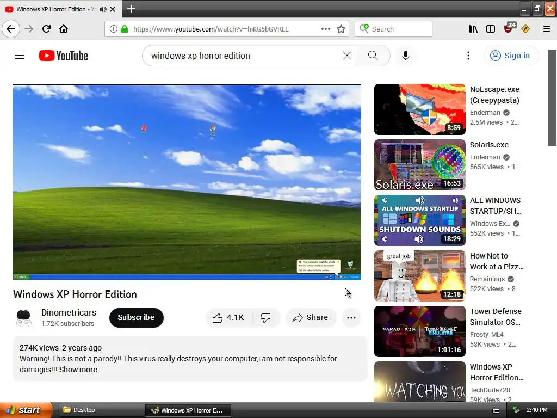Switch to Windows XP Horror E... taskbar button
This screenshot has width=557, height=418.
pyautogui.click(x=188, y=410)
